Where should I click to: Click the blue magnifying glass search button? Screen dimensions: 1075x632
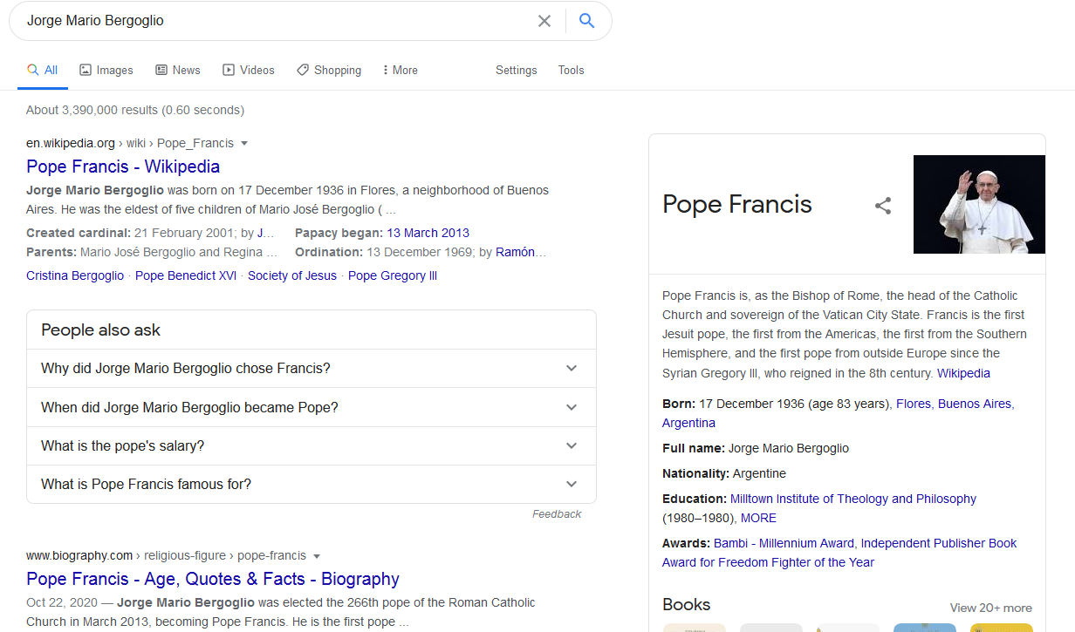(x=587, y=21)
